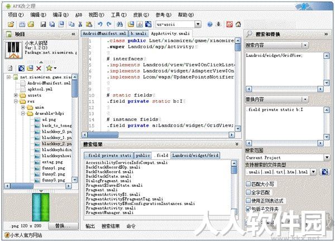The width and height of the screenshot is (335, 242).
Task: Click the microphone toolbar icon
Action: (x=218, y=25)
